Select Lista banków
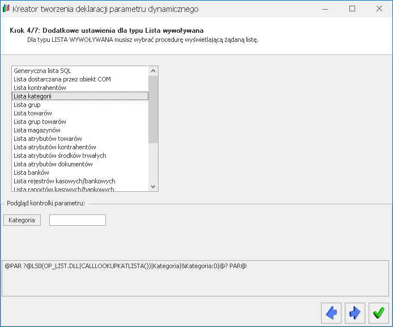 pos(80,173)
